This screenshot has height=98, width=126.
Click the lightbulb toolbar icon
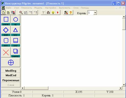click(x=53, y=13)
